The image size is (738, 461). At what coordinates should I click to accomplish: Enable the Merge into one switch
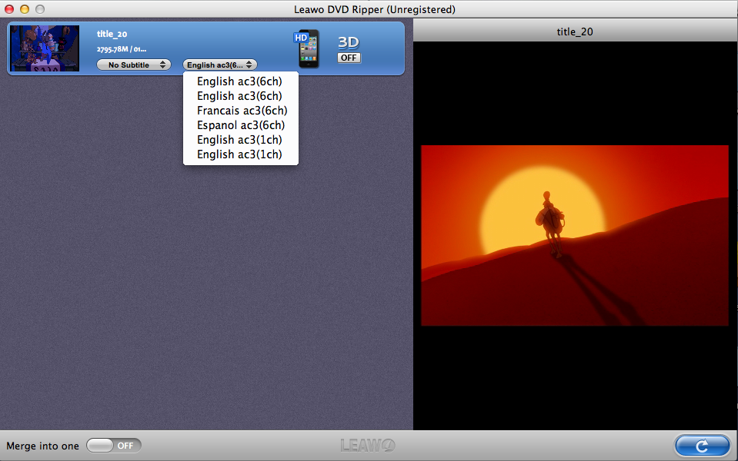tap(114, 446)
